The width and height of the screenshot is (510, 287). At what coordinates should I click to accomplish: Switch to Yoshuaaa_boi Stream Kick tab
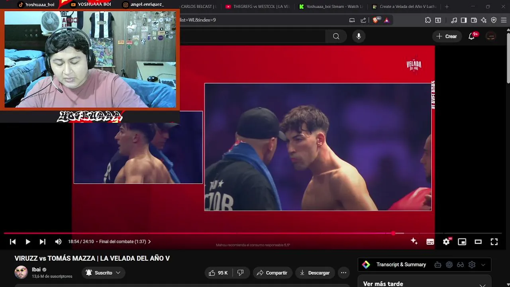click(x=331, y=6)
